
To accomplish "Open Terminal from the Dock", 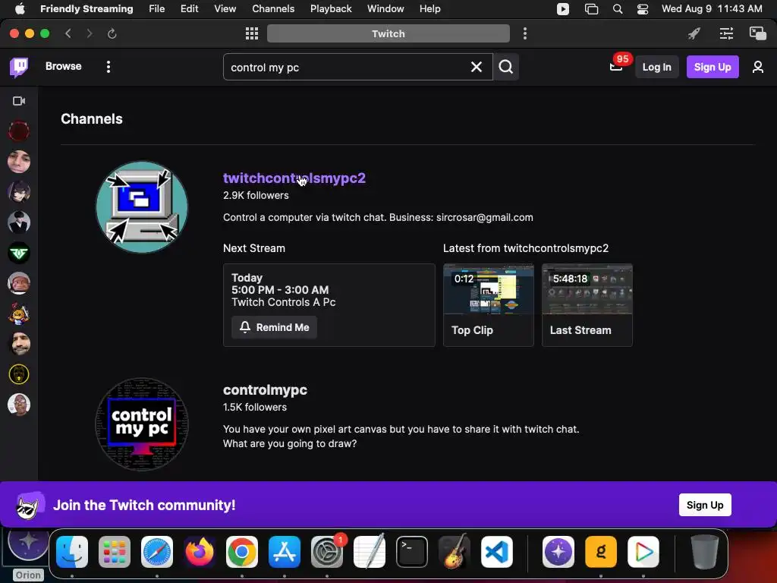I will (x=412, y=552).
